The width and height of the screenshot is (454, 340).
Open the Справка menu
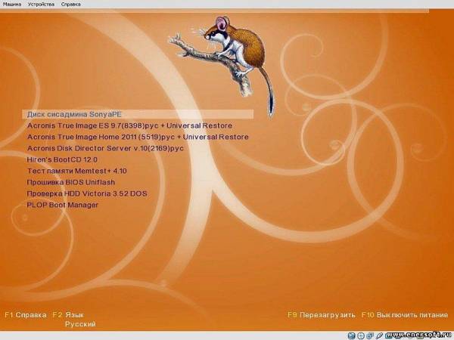point(71,4)
